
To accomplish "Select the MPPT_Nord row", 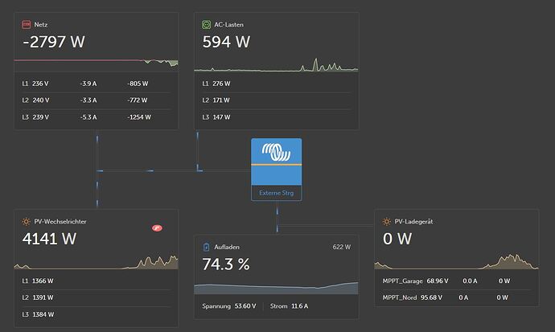I will [x=457, y=297].
